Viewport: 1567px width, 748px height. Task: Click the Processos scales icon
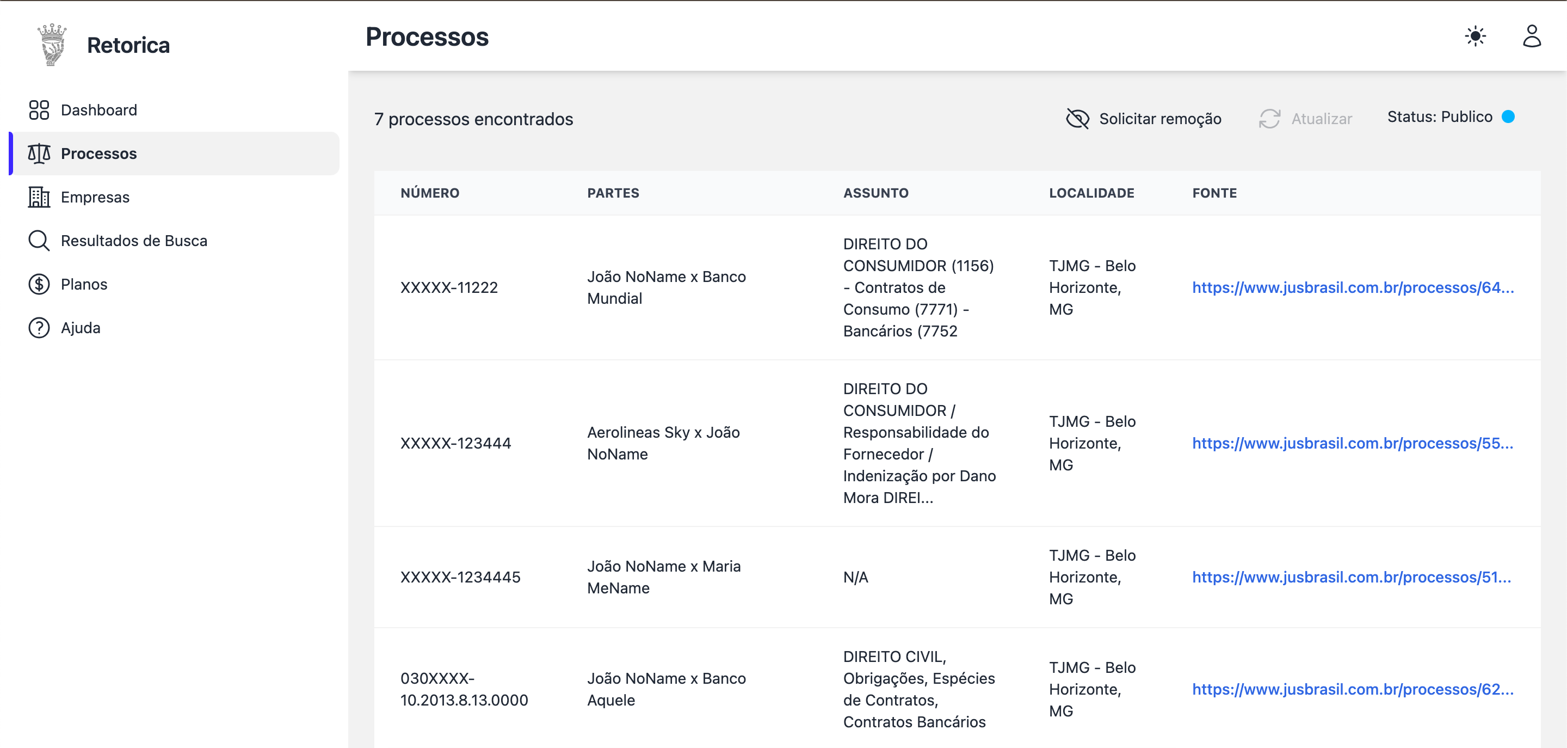39,154
